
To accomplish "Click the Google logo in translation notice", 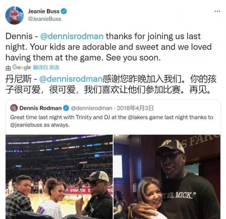I will point(21,68).
